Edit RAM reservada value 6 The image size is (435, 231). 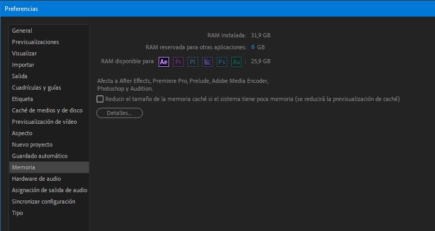(x=252, y=47)
